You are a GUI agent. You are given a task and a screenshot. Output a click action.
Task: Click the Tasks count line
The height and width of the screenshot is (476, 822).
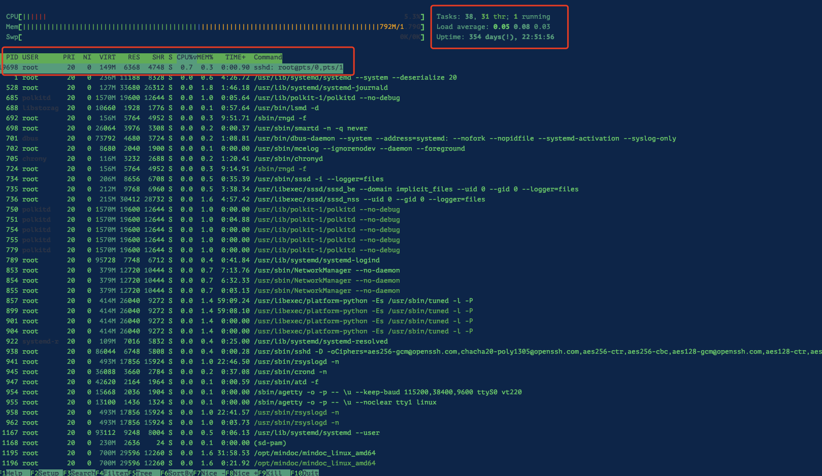pyautogui.click(x=493, y=17)
